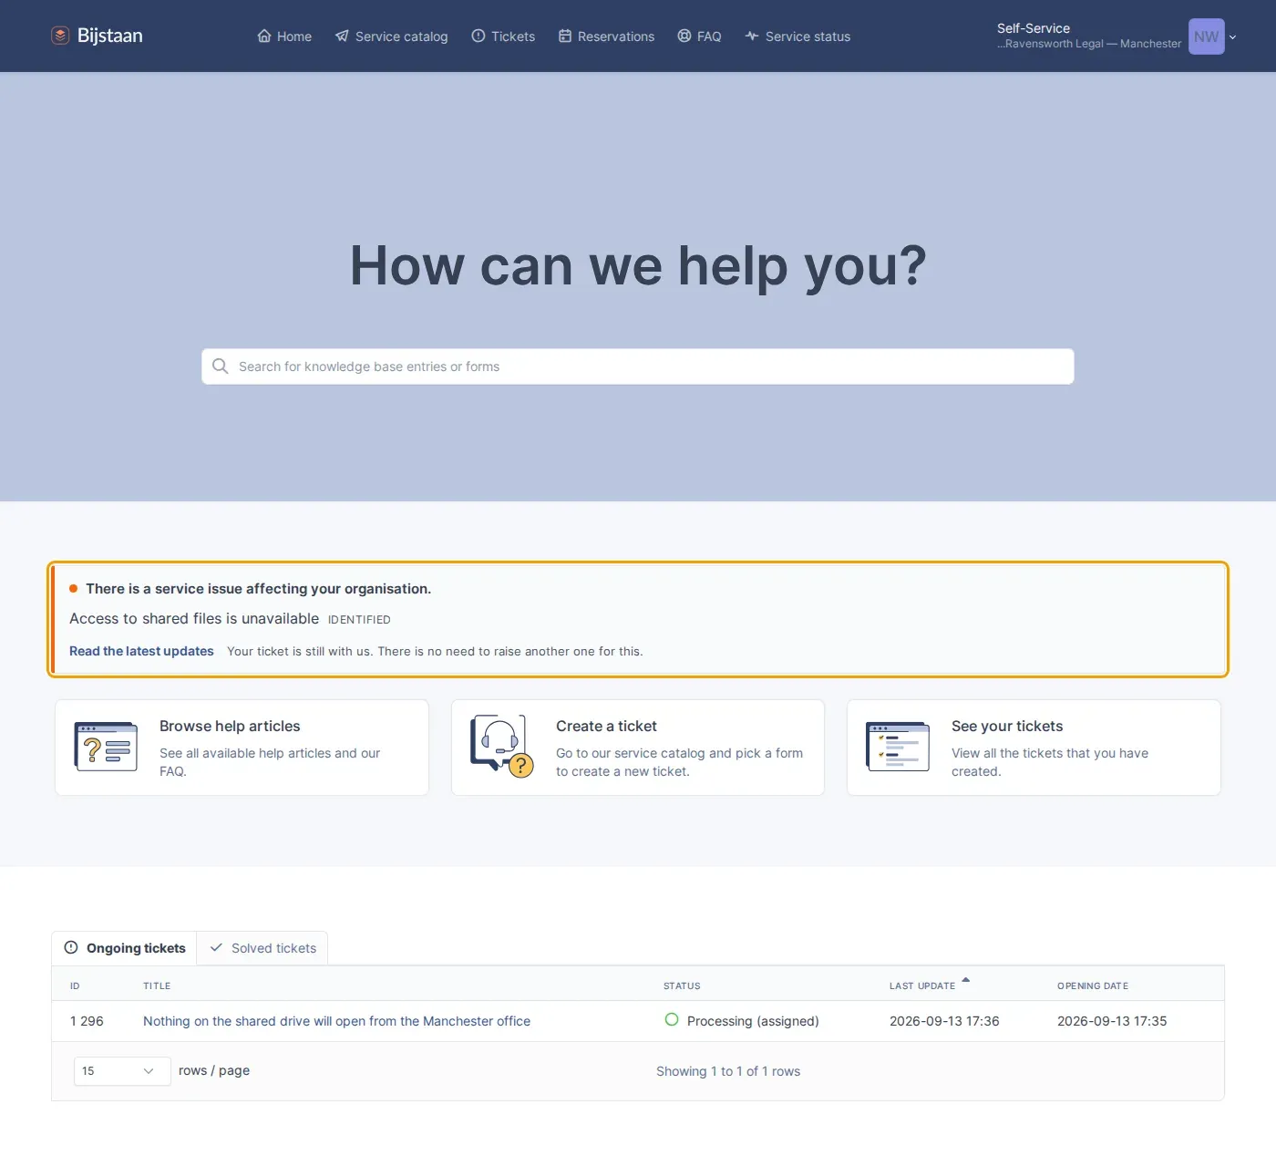Click the Browse help articles card title
This screenshot has width=1276, height=1166.
(x=230, y=726)
